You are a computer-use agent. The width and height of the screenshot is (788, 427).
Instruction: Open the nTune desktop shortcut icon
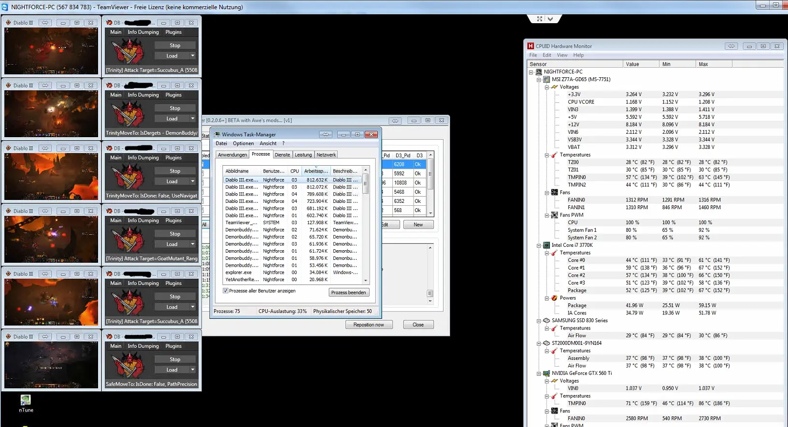26,400
